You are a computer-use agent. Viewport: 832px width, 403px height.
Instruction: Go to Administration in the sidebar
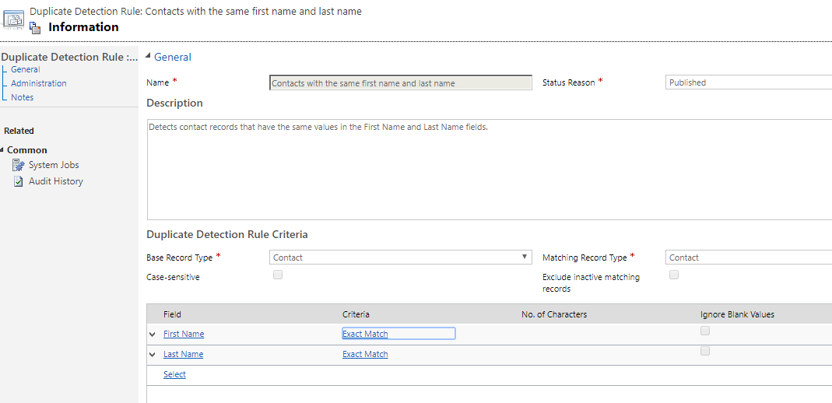click(39, 83)
